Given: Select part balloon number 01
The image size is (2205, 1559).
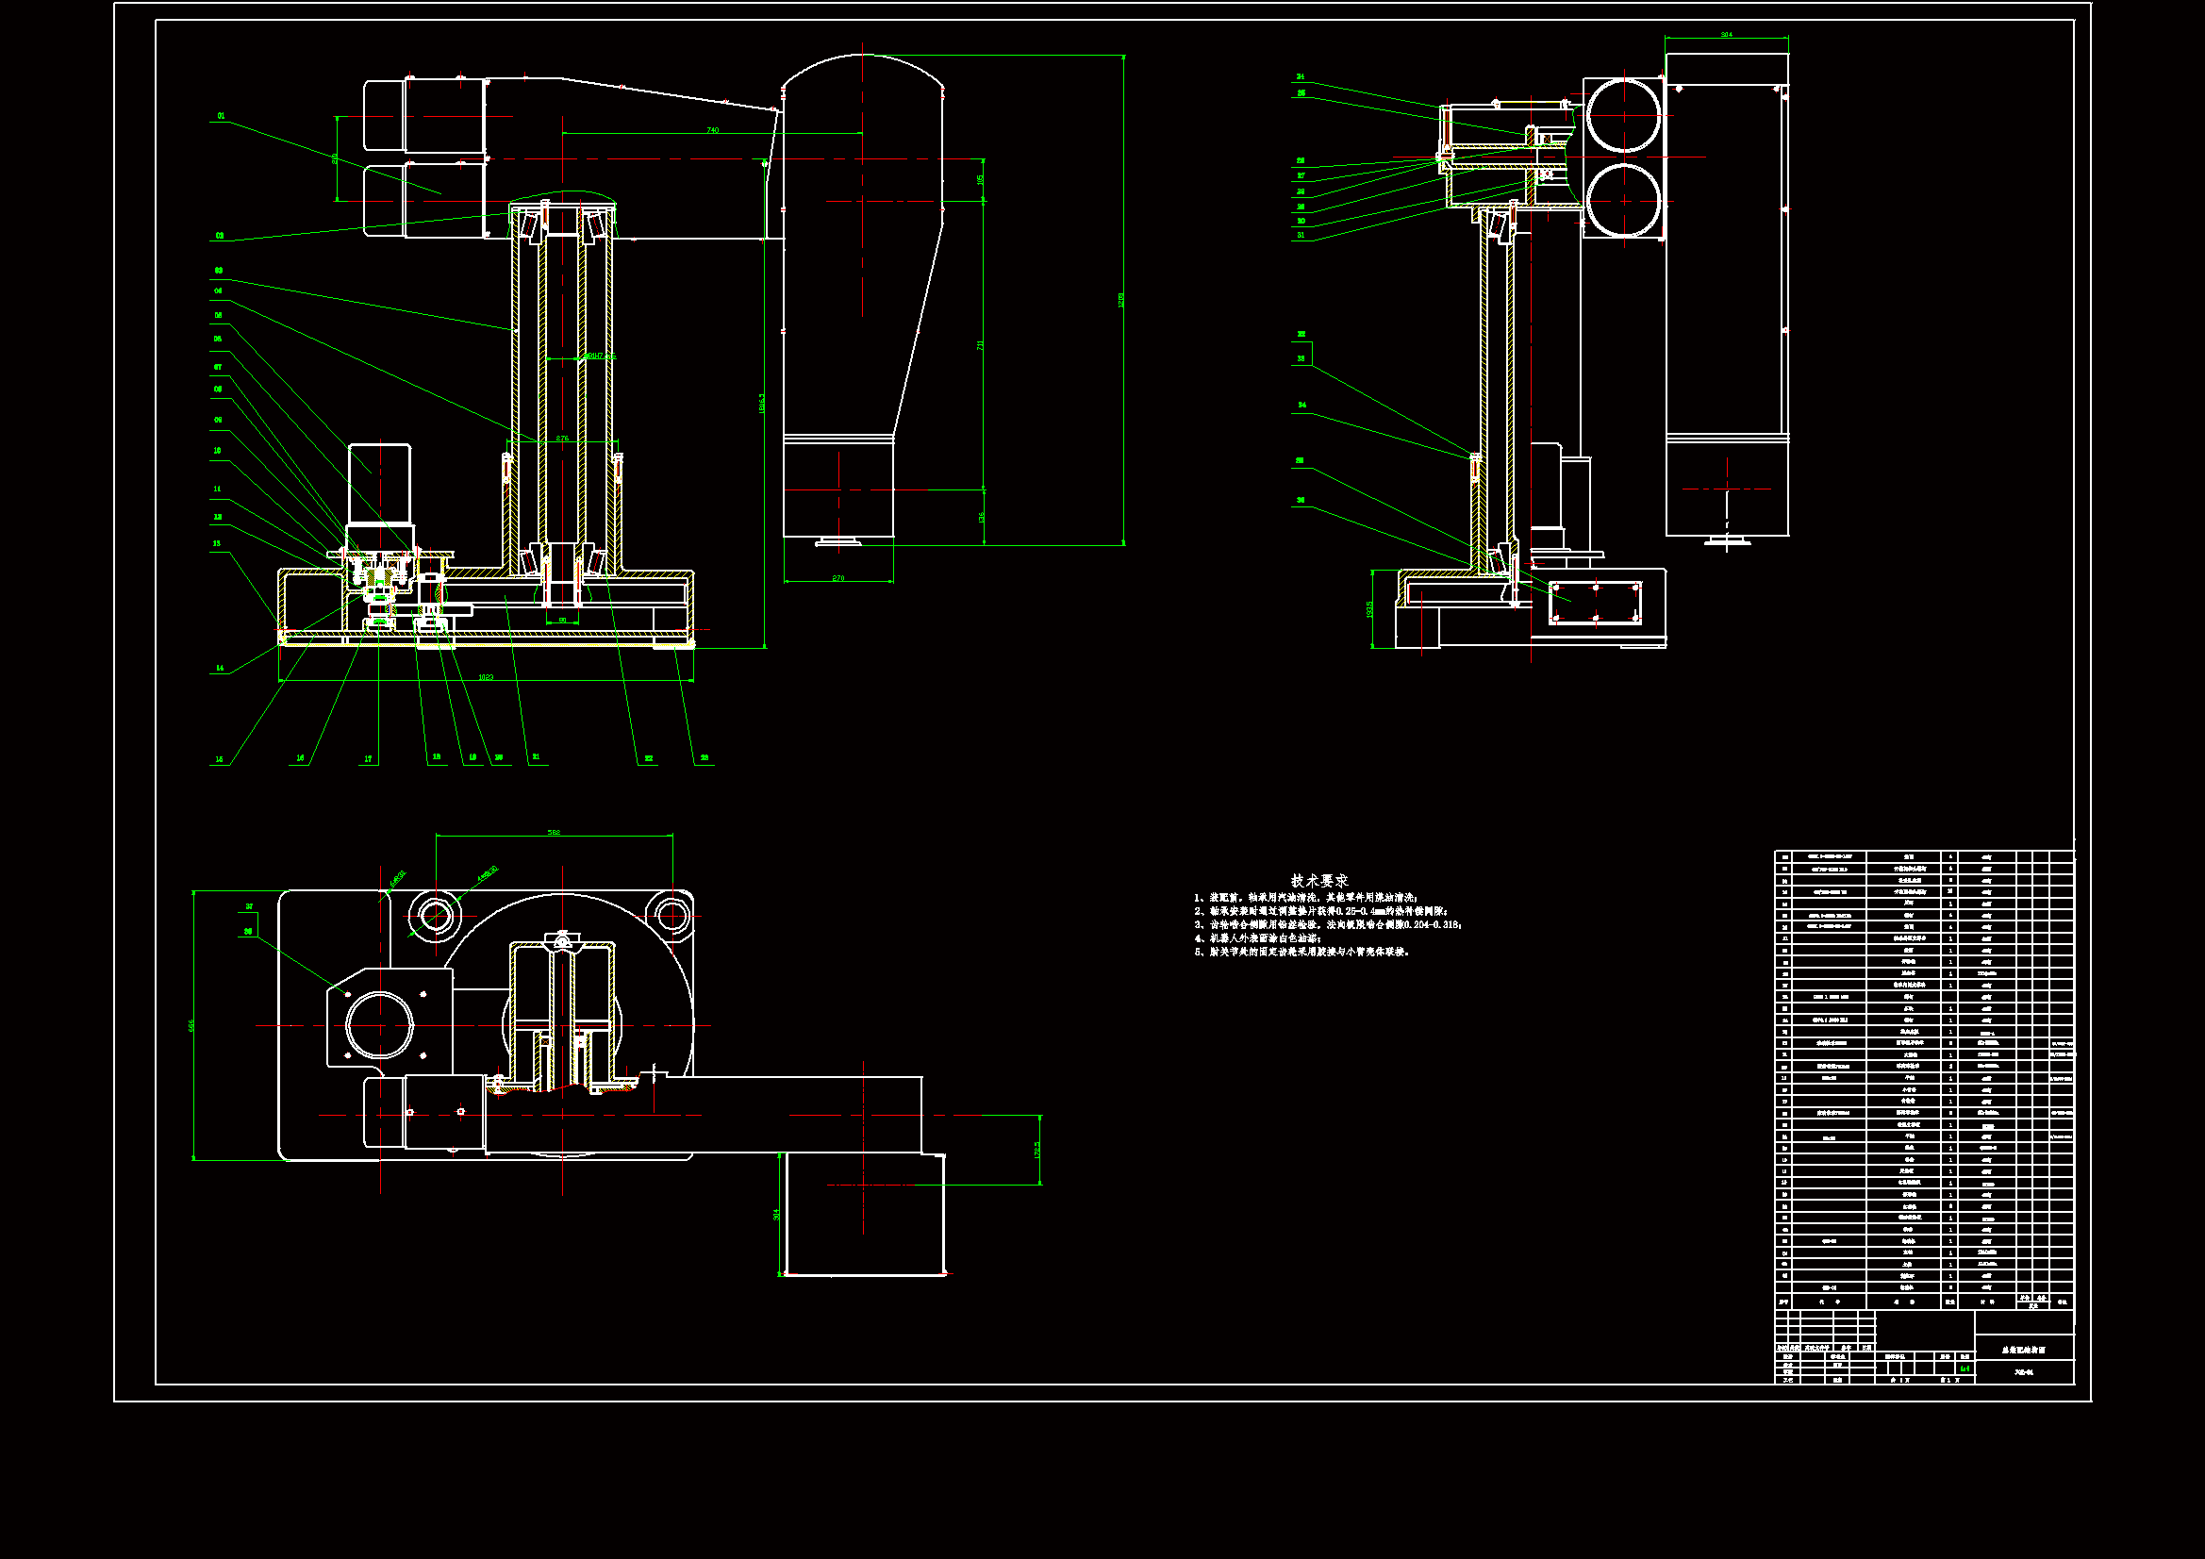Looking at the screenshot, I should pyautogui.click(x=221, y=116).
